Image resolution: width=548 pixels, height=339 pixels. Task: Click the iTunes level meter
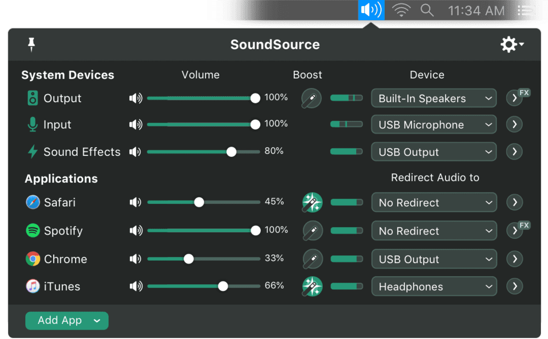click(x=347, y=287)
